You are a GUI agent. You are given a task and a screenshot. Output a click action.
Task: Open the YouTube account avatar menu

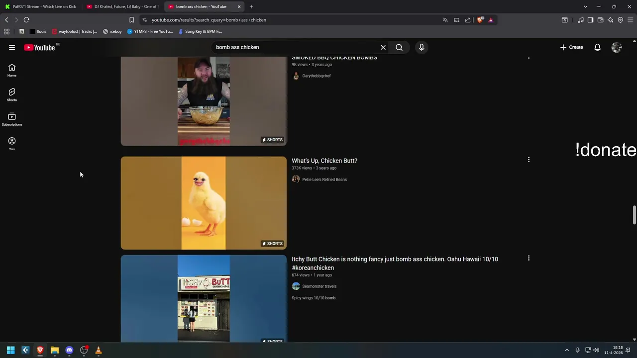[x=617, y=47]
